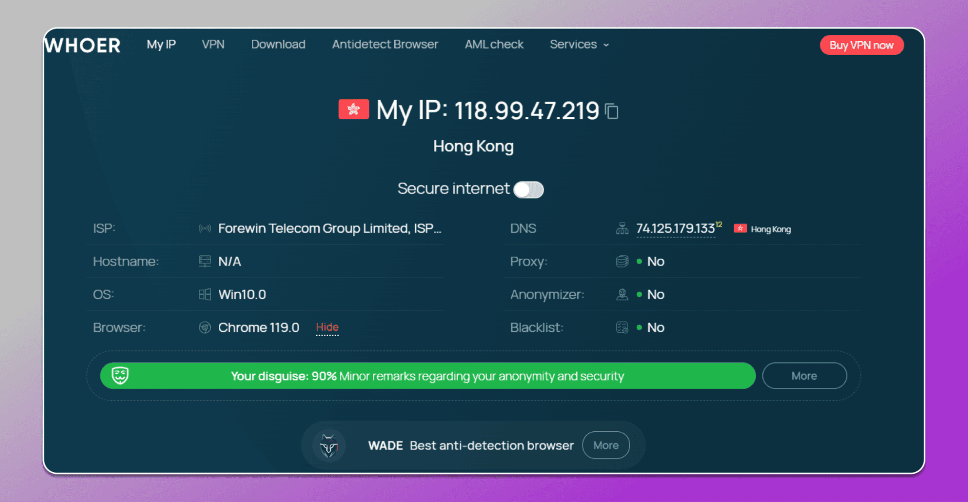Copy the IP address with the clipboard icon
The width and height of the screenshot is (968, 502).
point(612,111)
